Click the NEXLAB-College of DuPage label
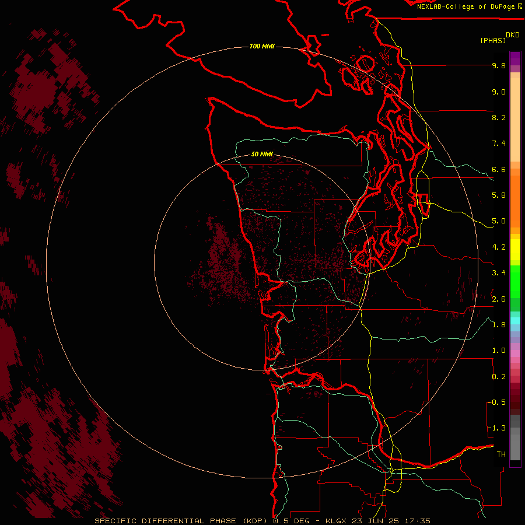The image size is (525, 525). click(x=467, y=6)
